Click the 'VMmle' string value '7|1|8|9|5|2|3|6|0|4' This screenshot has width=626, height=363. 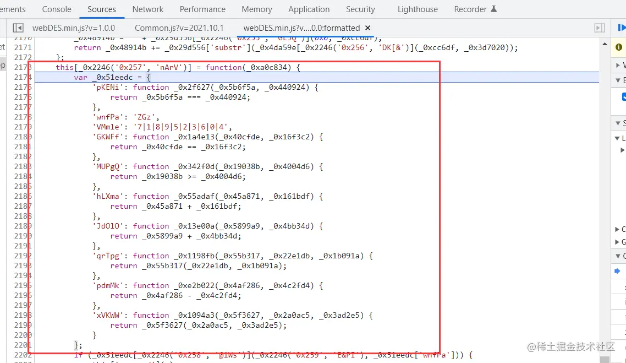[180, 127]
